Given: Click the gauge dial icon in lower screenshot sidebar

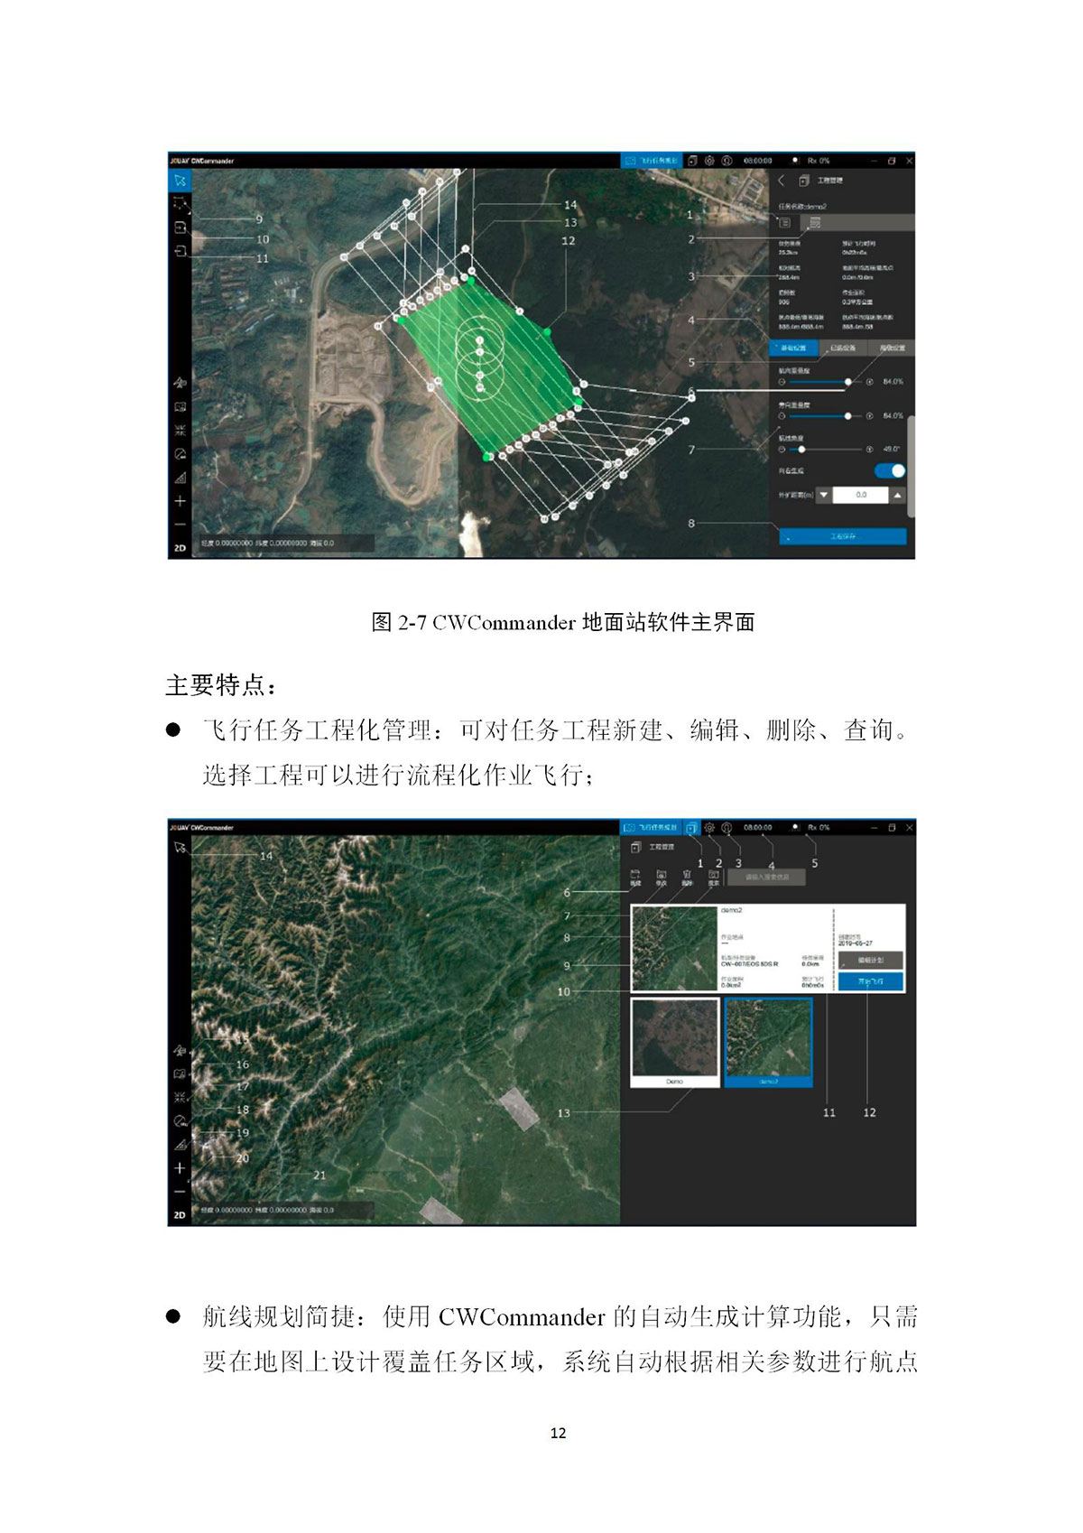Looking at the screenshot, I should (180, 1121).
